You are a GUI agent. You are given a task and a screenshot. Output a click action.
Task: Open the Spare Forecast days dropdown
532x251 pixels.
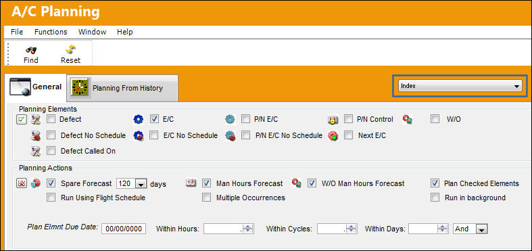141,184
